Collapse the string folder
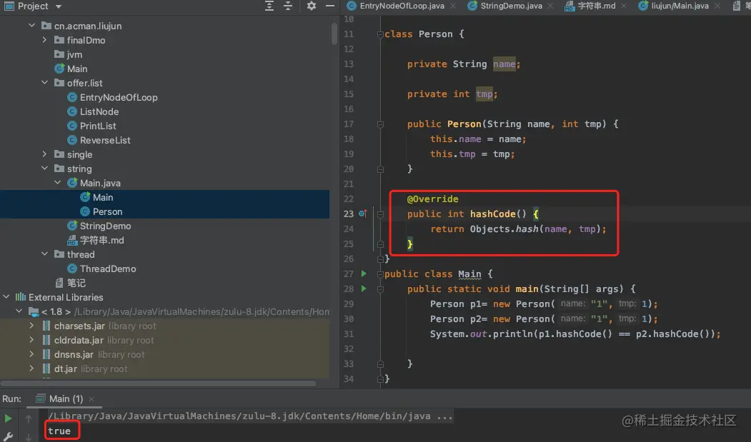The image size is (751, 442). point(44,168)
